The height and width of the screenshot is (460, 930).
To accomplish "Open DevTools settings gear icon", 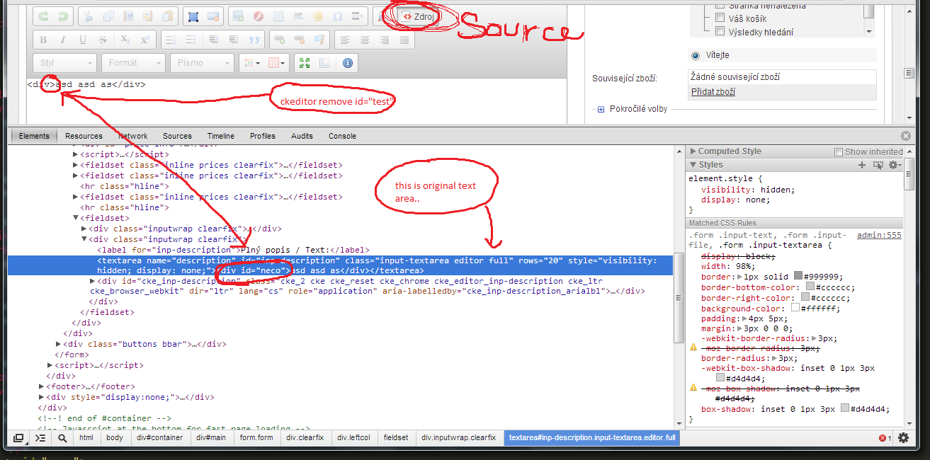I will [x=903, y=438].
